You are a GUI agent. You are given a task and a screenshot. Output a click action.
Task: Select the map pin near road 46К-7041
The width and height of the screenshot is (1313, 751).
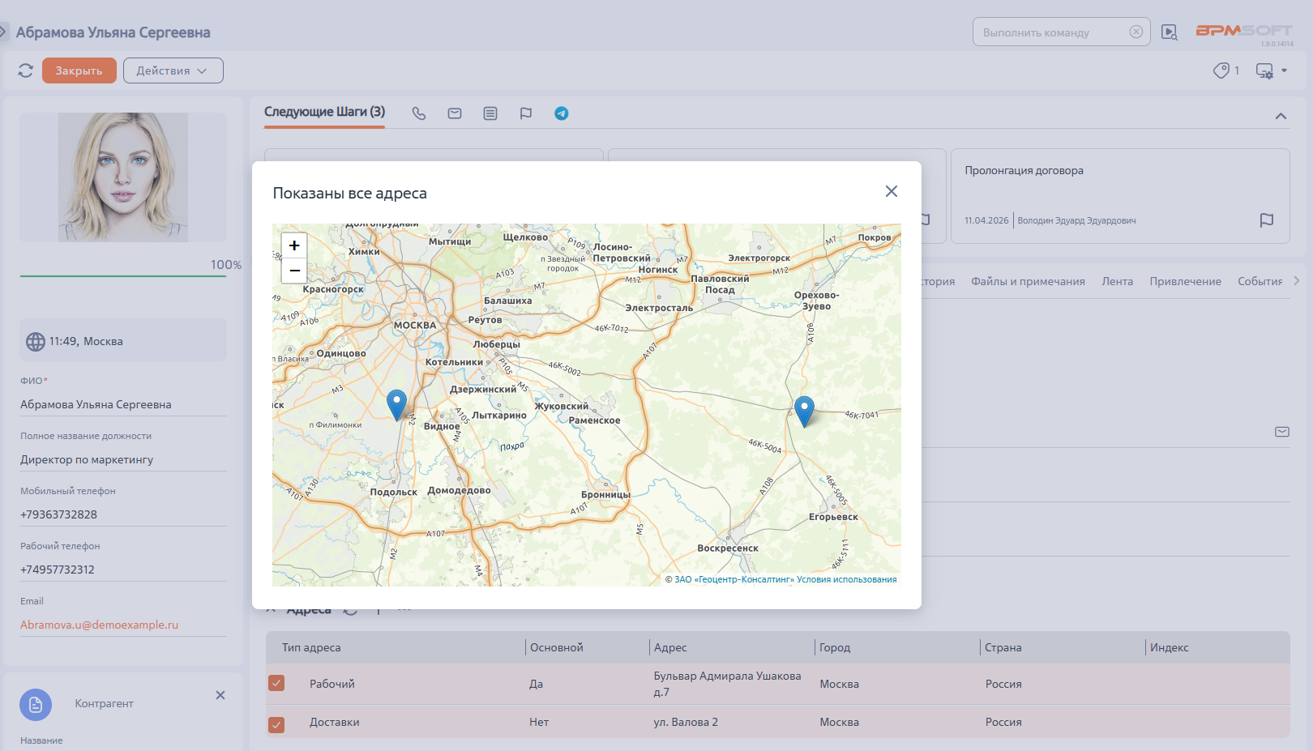804,412
